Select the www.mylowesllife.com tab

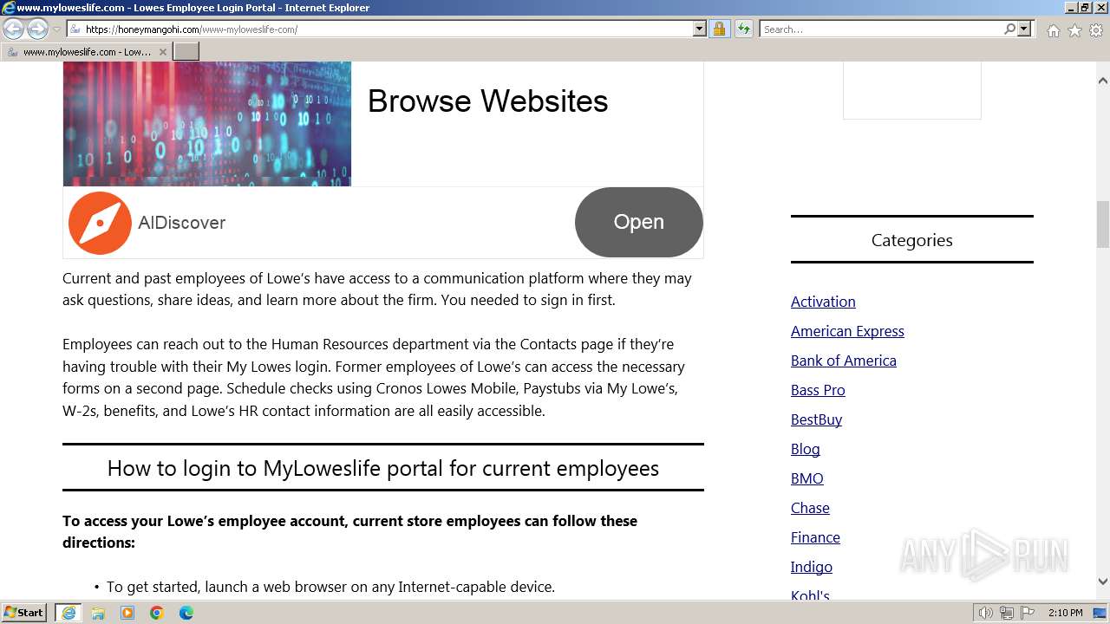85,52
